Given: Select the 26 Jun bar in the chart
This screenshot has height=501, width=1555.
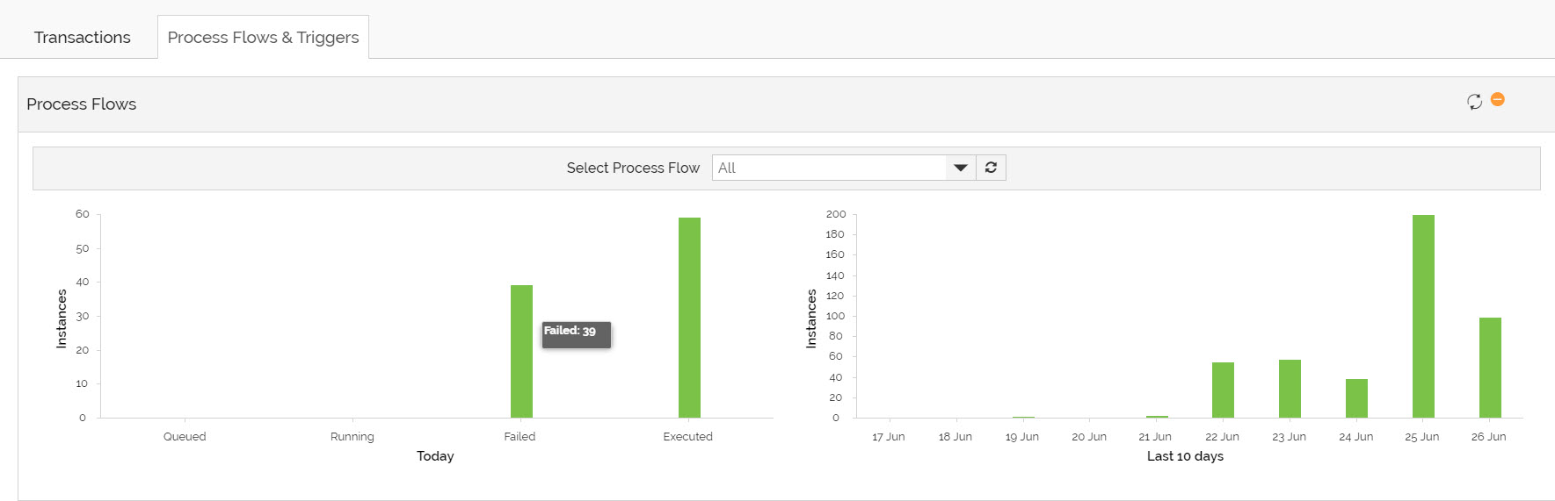Looking at the screenshot, I should click(1490, 367).
